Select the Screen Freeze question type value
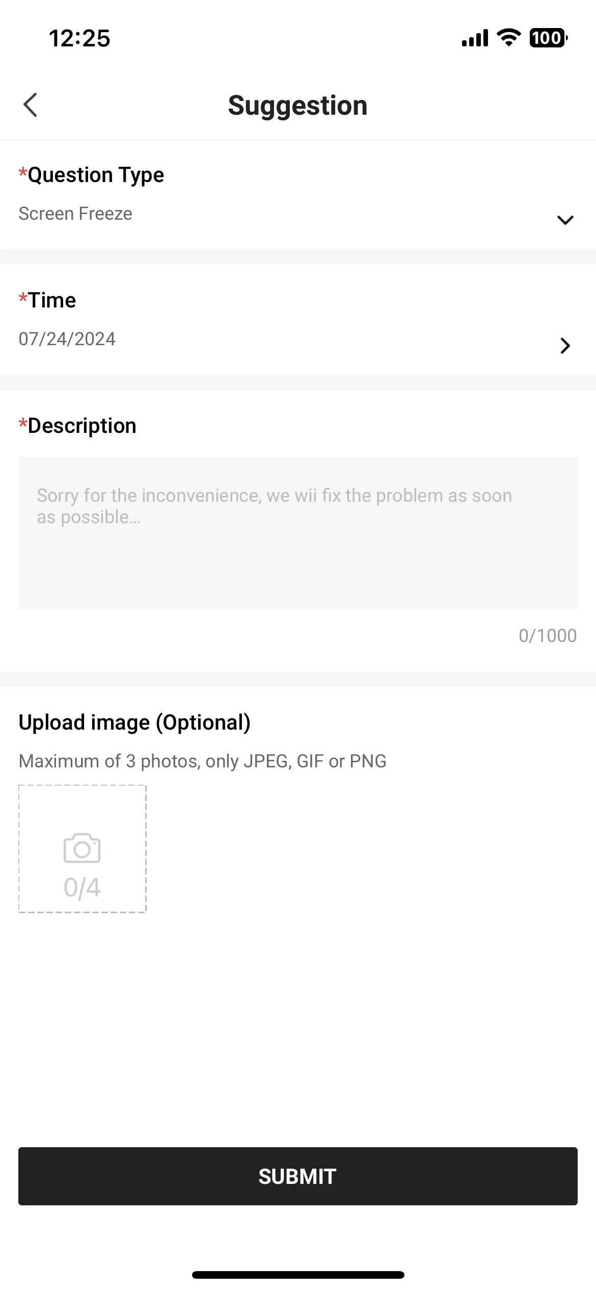 point(75,214)
